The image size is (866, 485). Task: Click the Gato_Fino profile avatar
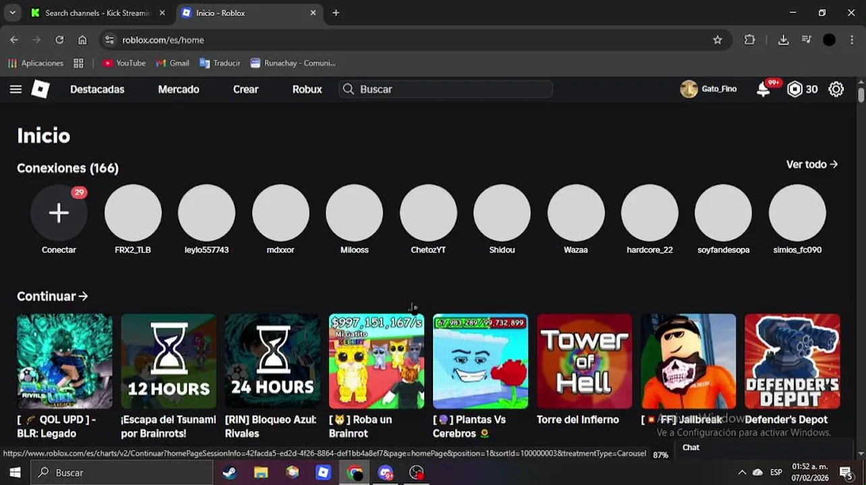pyautogui.click(x=689, y=89)
